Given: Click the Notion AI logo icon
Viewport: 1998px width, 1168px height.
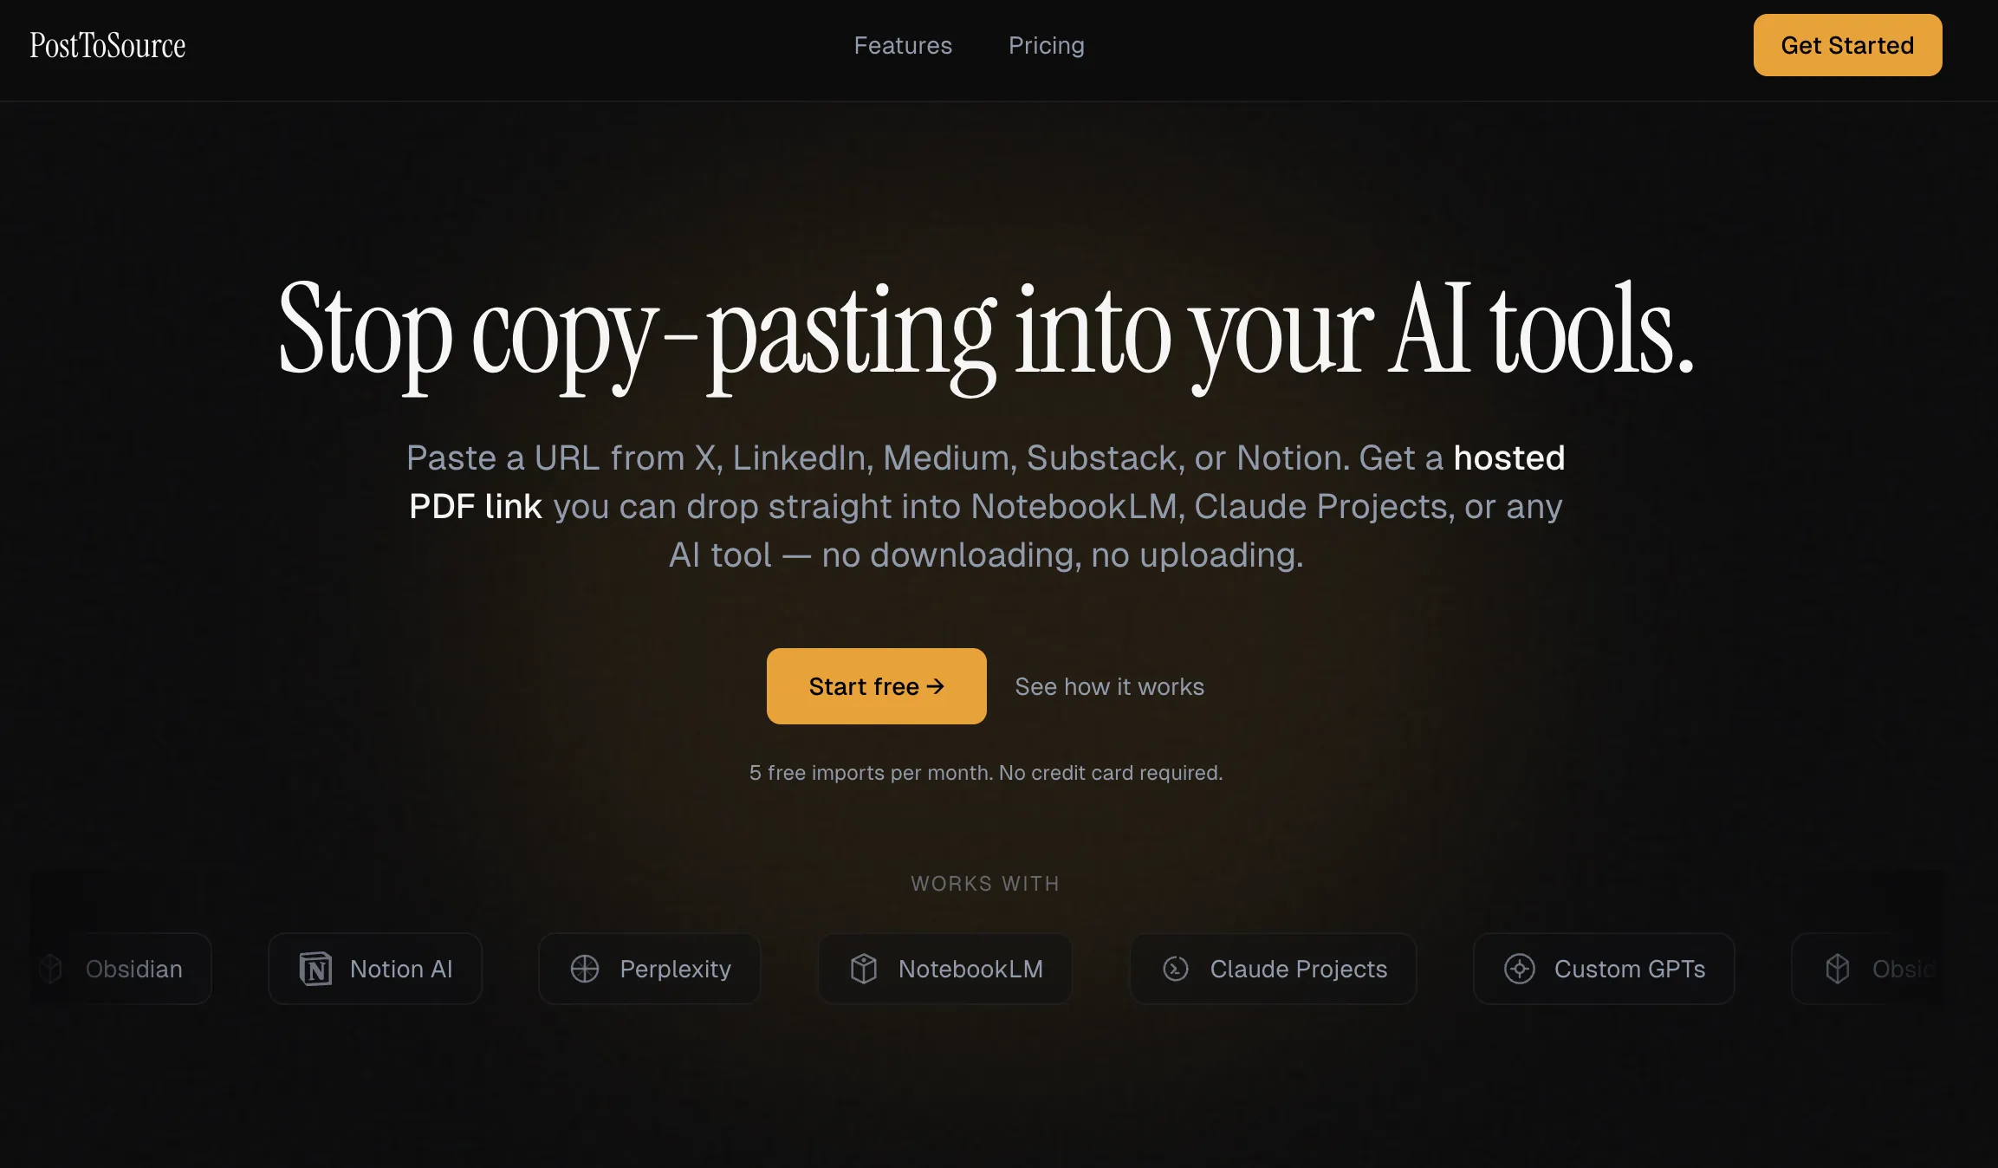Looking at the screenshot, I should [315, 969].
